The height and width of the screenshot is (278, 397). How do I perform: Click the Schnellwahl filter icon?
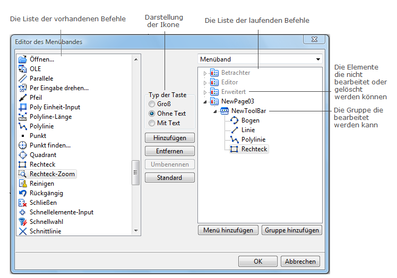point(23,222)
